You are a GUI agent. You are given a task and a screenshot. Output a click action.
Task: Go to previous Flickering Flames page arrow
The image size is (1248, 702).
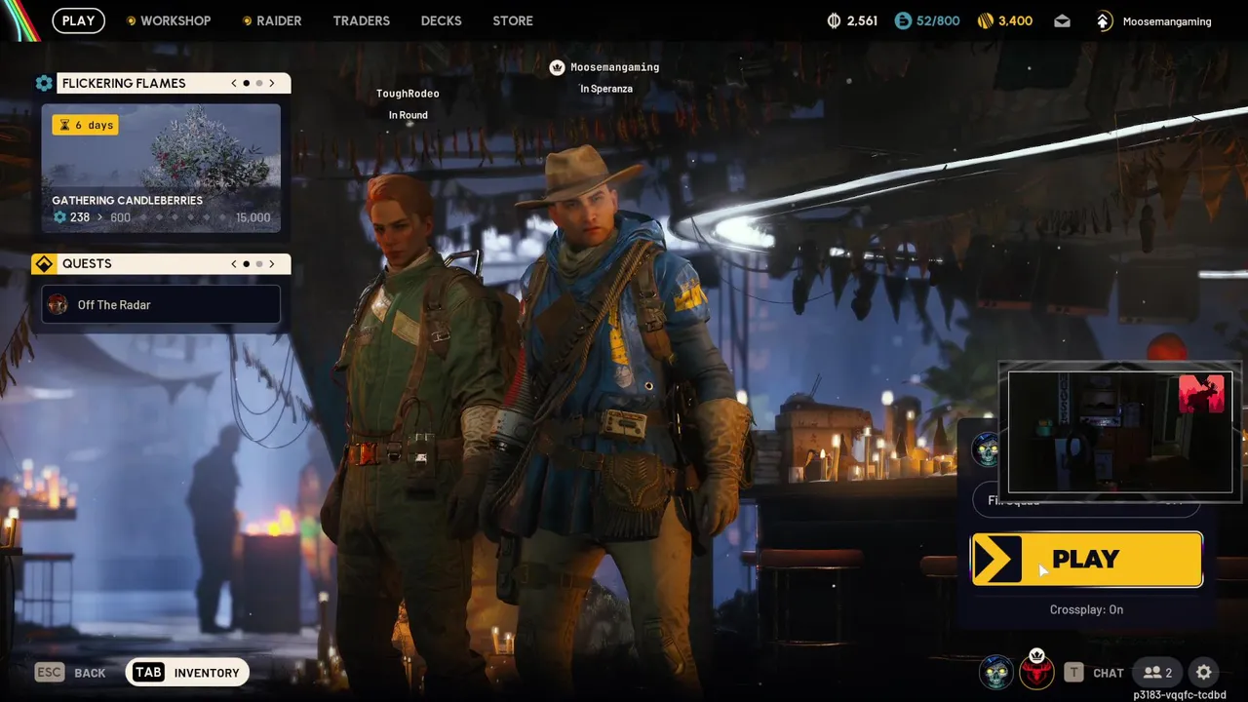(234, 83)
